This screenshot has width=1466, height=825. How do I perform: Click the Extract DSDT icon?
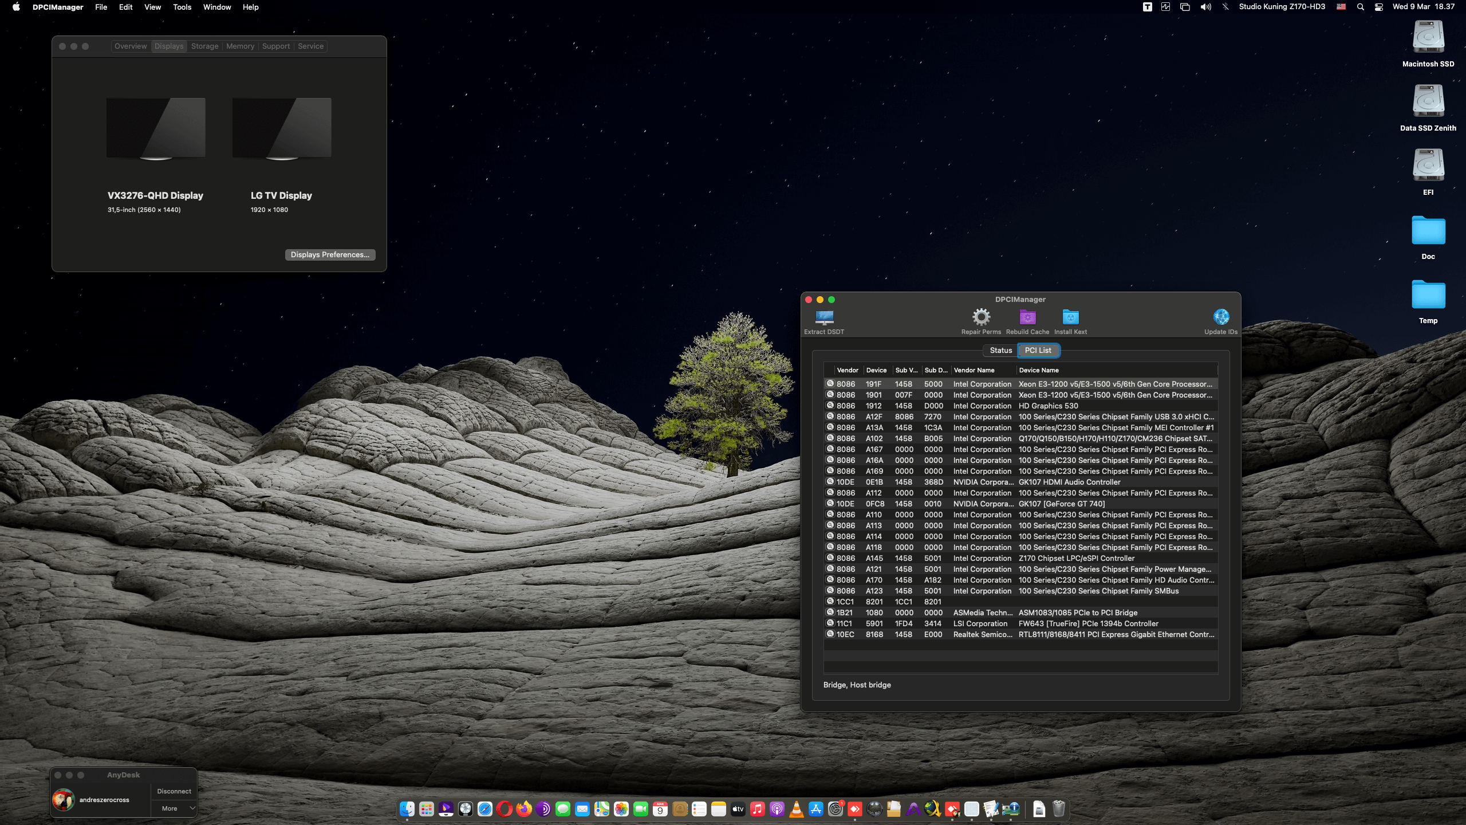point(824,317)
